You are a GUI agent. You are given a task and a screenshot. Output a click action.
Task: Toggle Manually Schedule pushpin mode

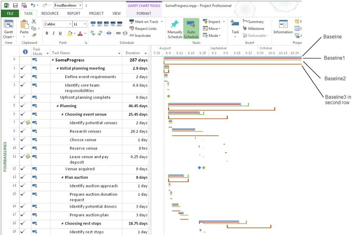point(175,29)
